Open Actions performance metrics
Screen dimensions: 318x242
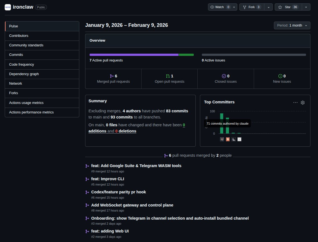click(x=42, y=112)
